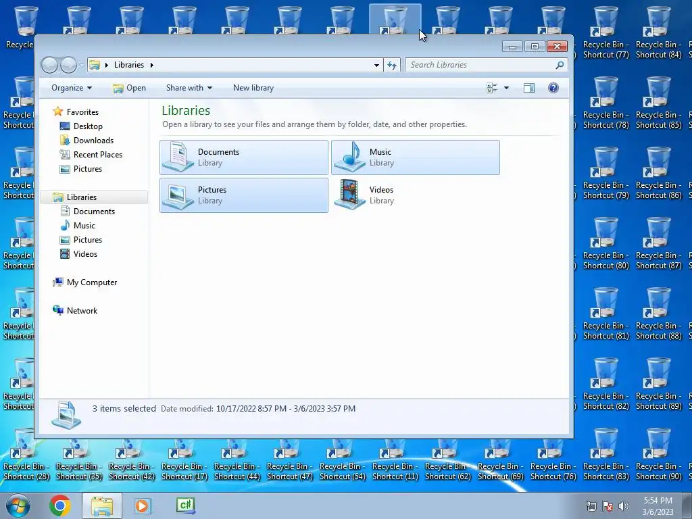Select Recycle Bin Shortcut (62) desktop icon
The width and height of the screenshot is (692, 519).
447,459
